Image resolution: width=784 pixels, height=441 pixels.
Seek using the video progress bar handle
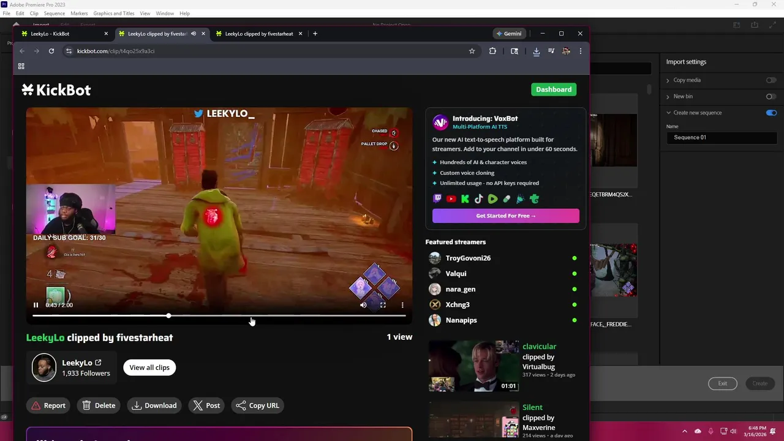point(168,316)
